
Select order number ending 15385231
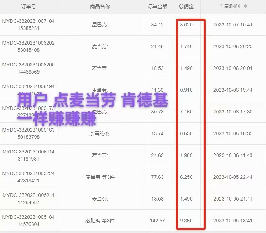(28, 25)
